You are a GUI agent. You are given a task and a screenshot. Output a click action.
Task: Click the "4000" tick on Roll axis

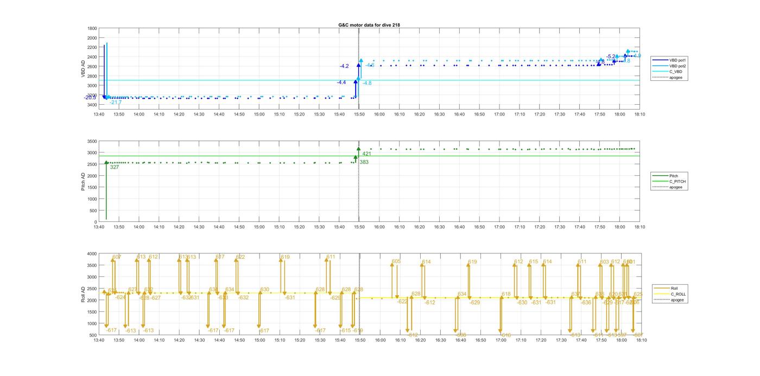(92, 254)
